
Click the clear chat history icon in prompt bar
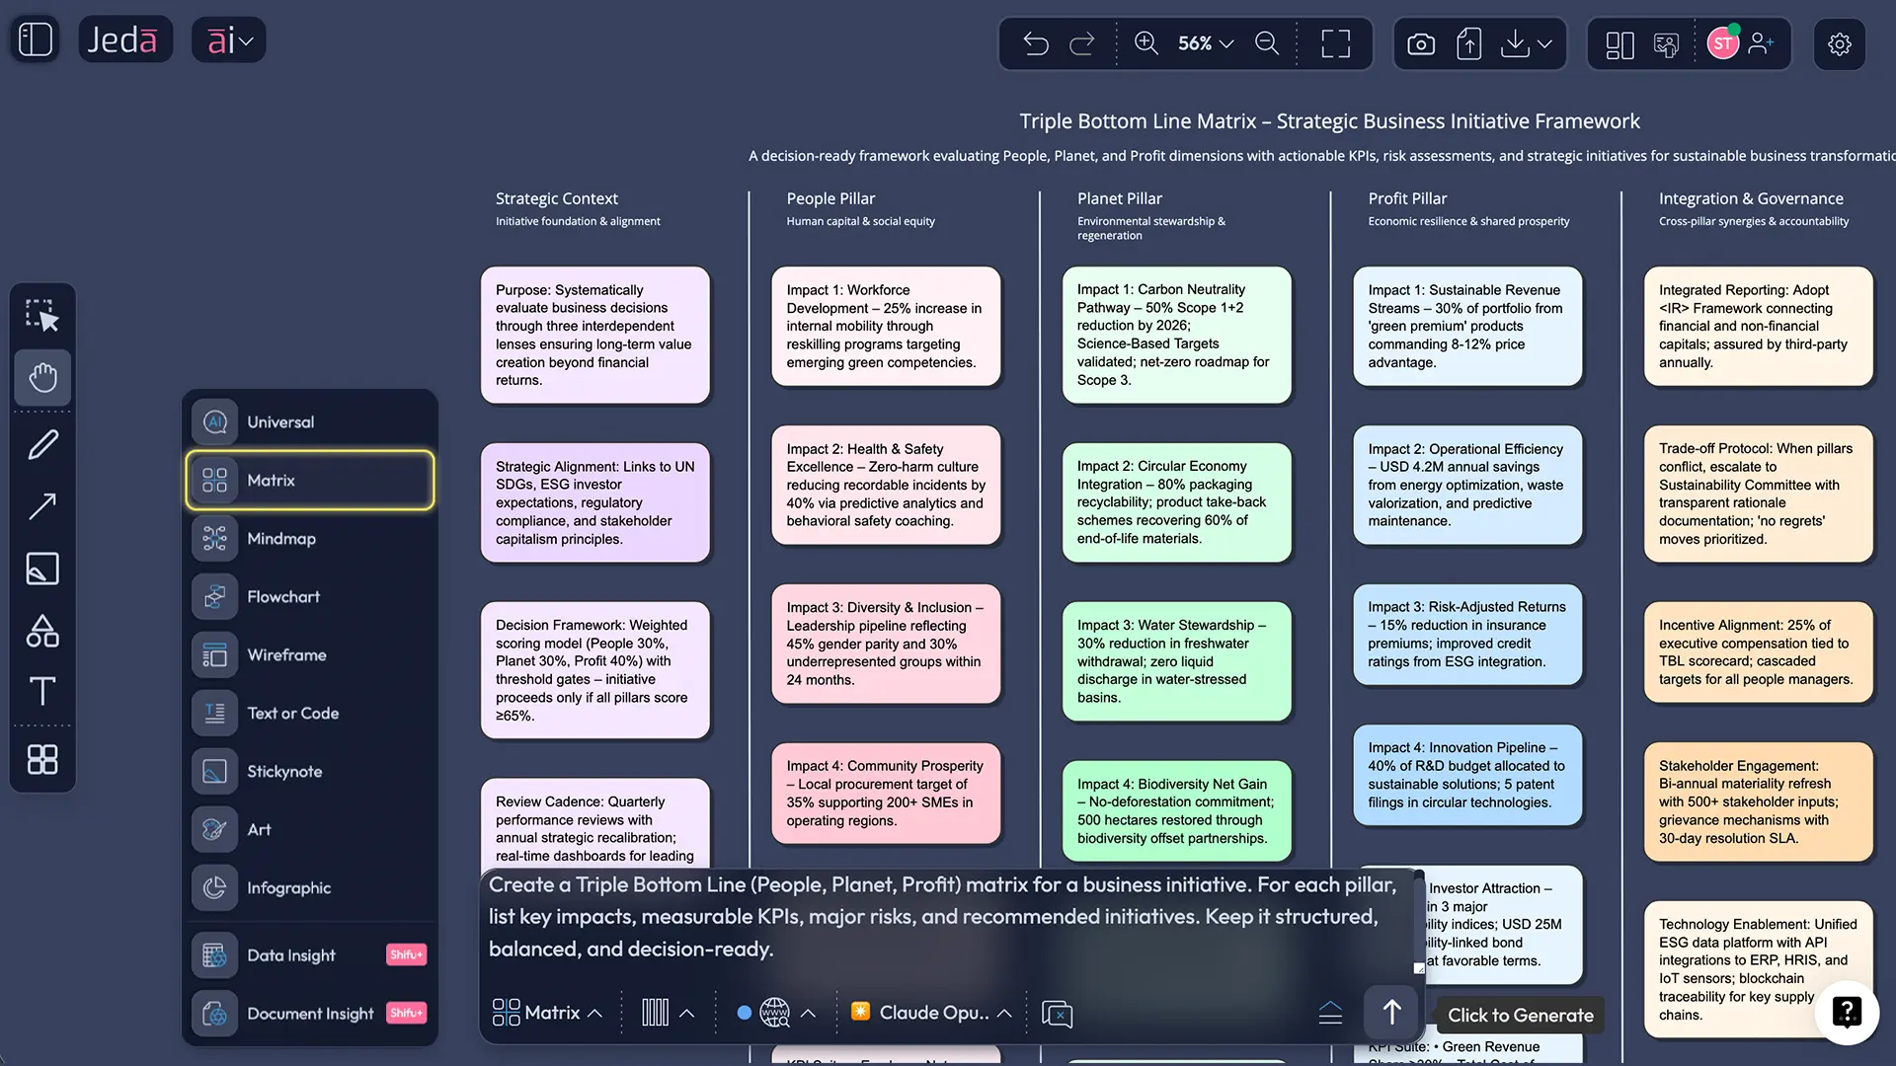point(1058,1013)
